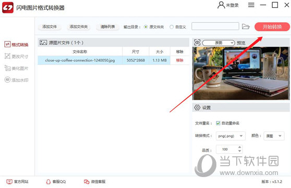Click the output directory path field
The image size is (291, 188).
coord(215,26)
